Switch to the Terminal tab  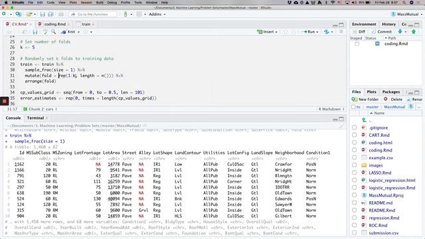point(35,118)
